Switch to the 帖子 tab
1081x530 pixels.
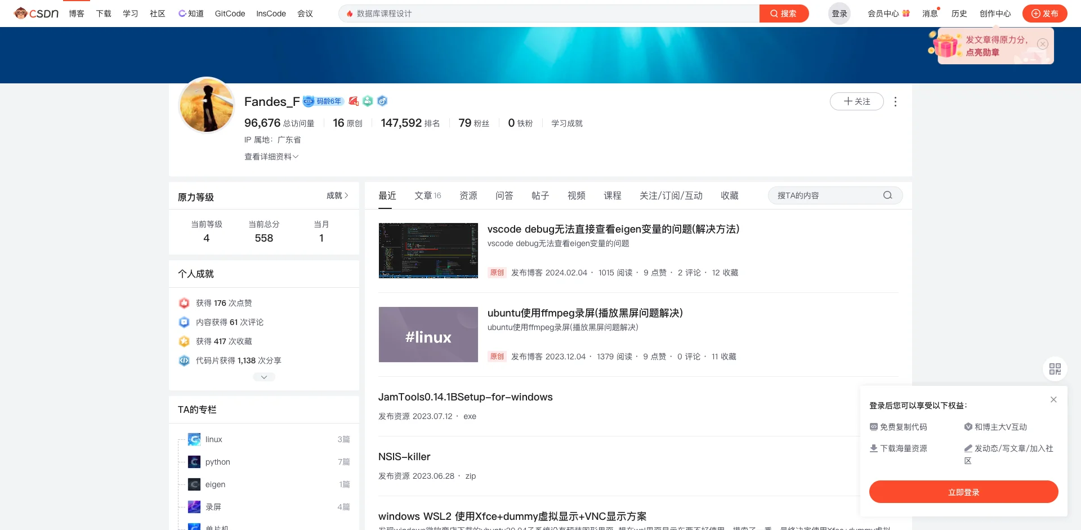tap(540, 195)
